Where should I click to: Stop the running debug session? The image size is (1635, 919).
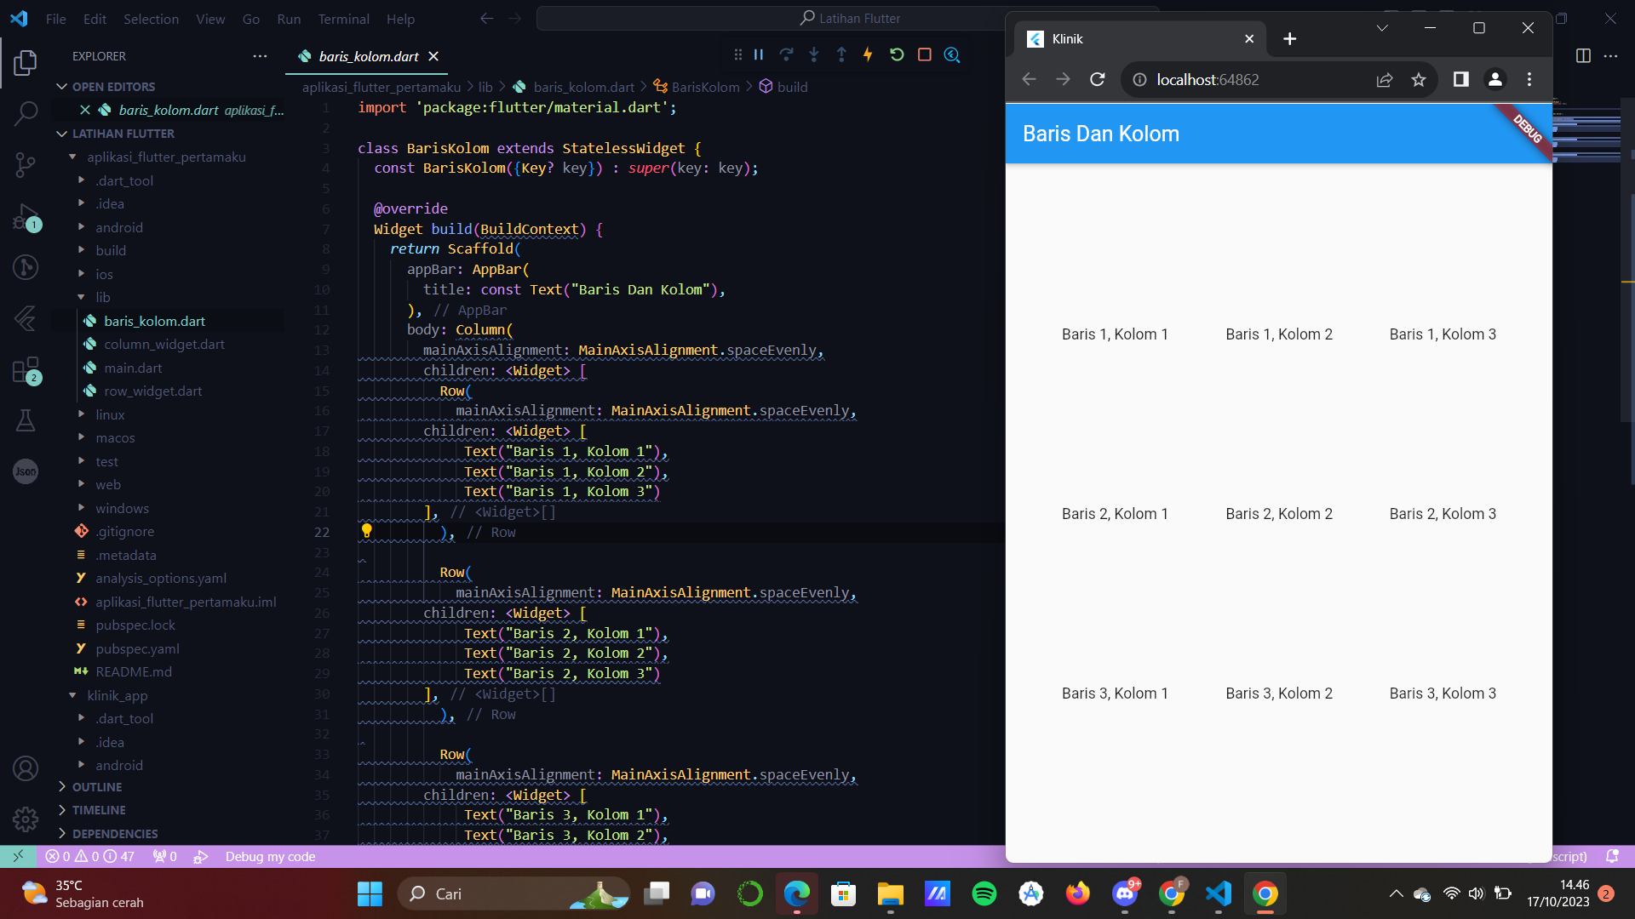(925, 54)
